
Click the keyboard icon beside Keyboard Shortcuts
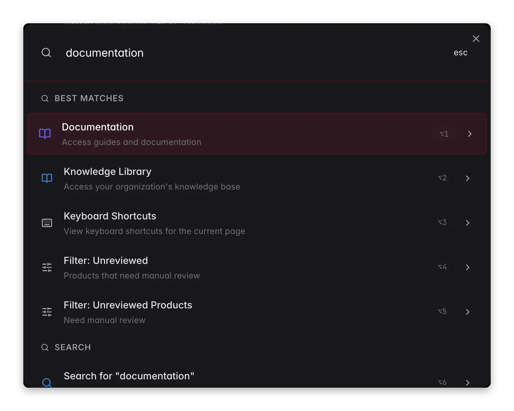(x=47, y=223)
